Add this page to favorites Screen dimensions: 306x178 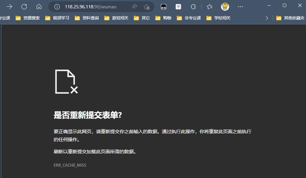tap(146, 7)
